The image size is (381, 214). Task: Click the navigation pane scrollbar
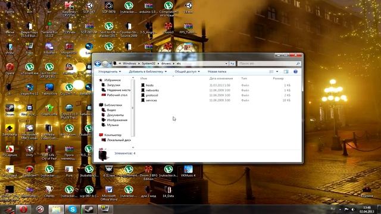pyautogui.click(x=133, y=108)
